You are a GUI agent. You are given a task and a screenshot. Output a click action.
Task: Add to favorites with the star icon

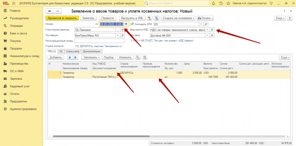click(228, 3)
